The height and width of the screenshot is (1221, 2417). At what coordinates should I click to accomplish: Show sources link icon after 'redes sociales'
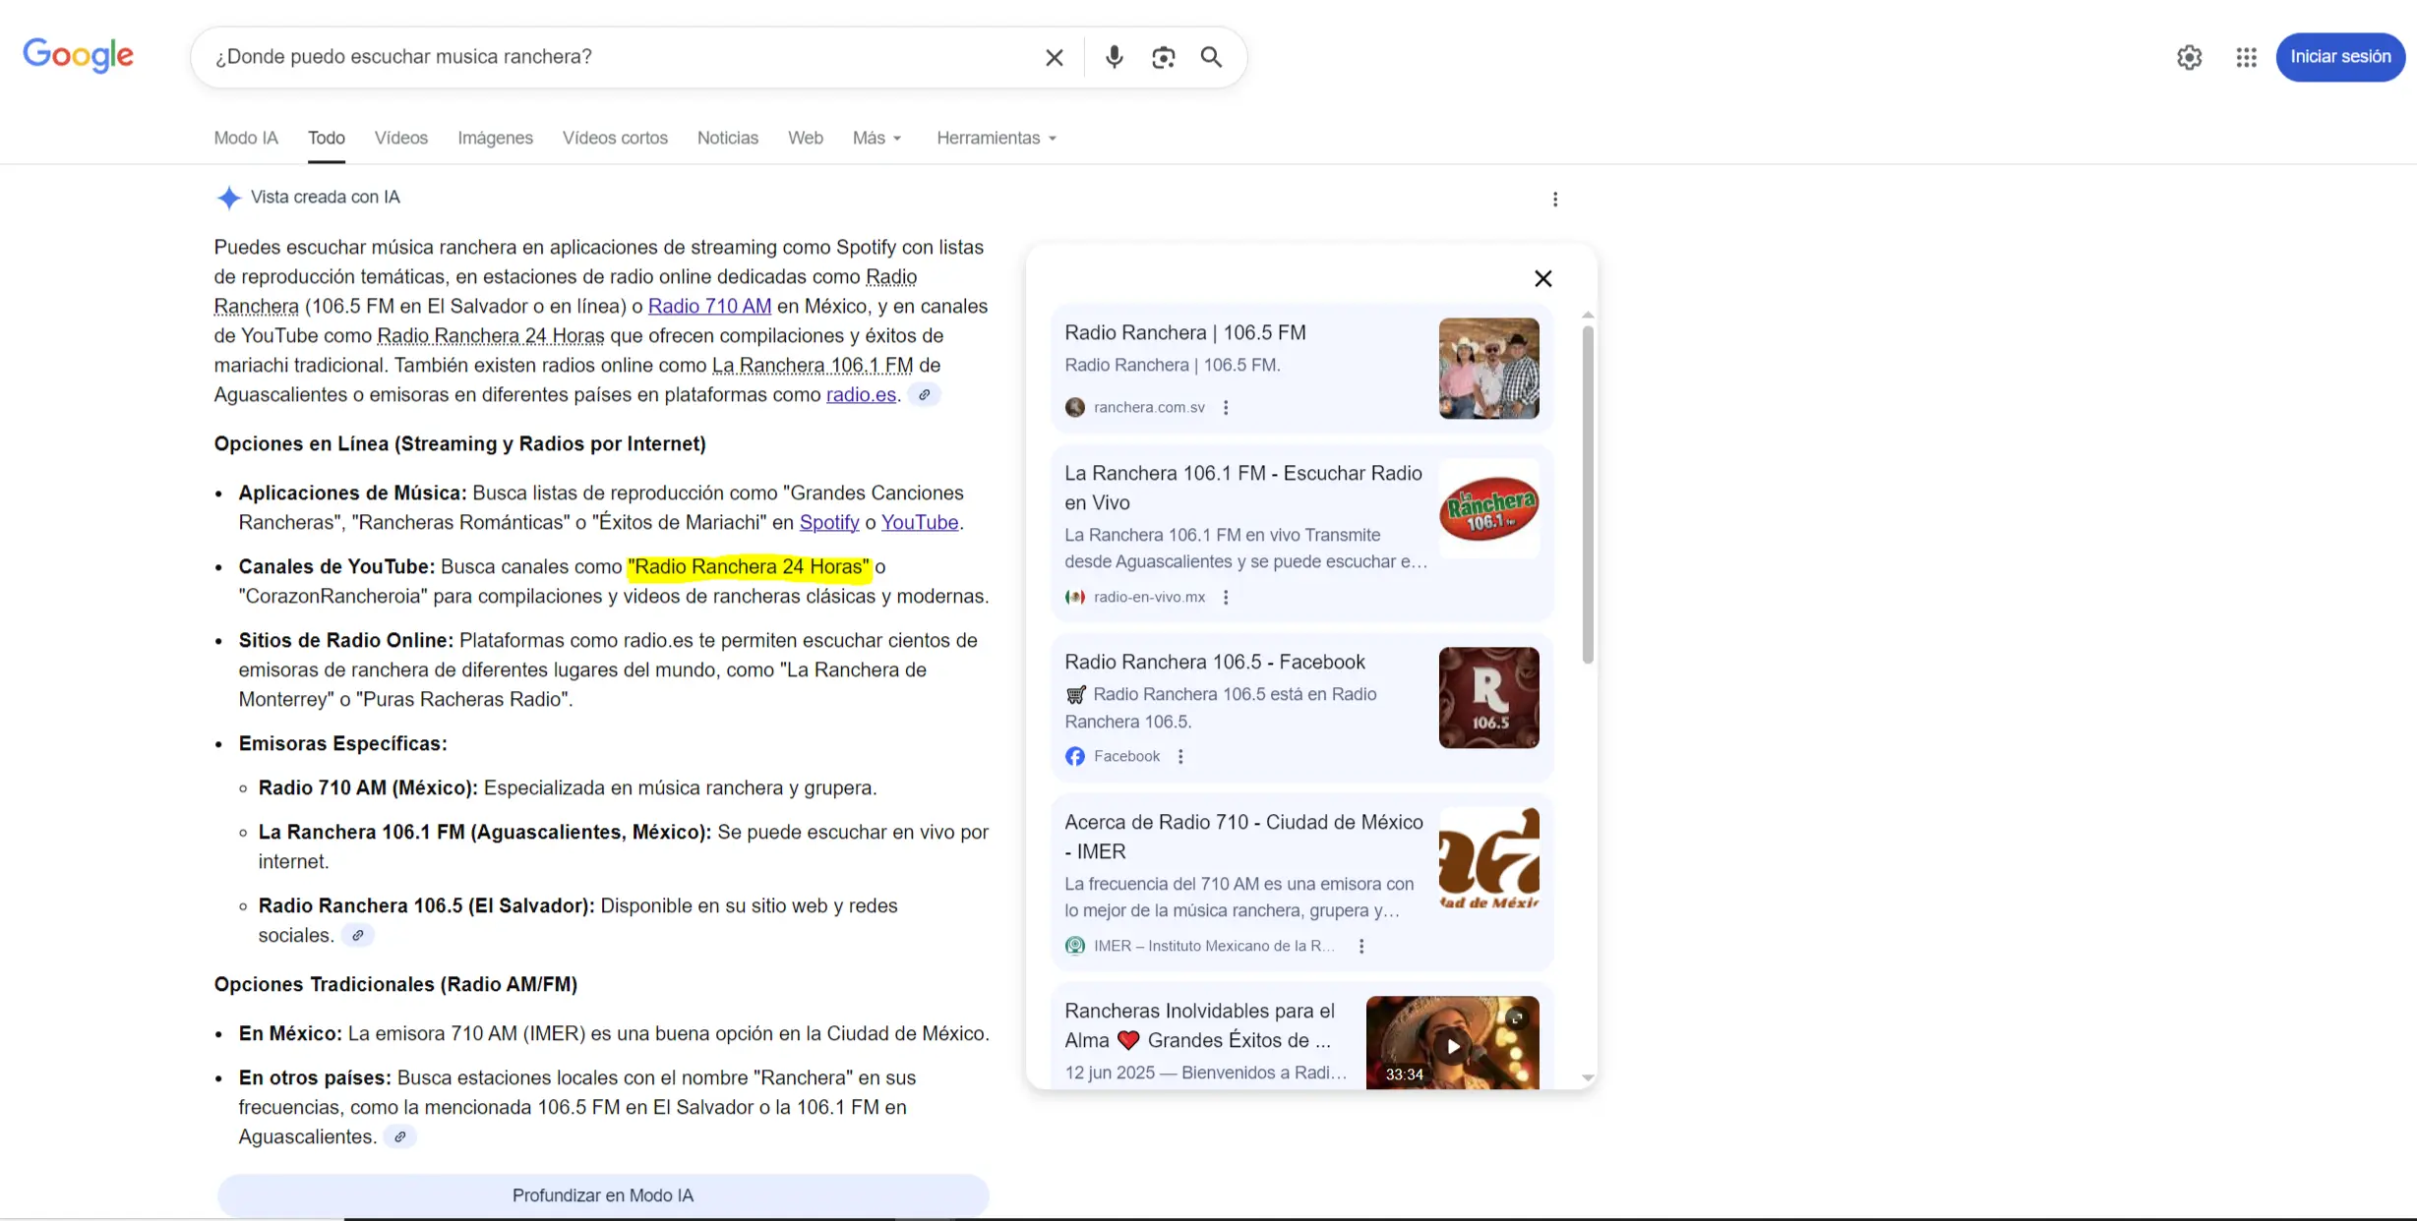click(x=358, y=936)
